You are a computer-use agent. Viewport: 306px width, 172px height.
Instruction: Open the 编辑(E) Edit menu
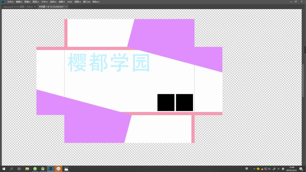(x=19, y=2)
